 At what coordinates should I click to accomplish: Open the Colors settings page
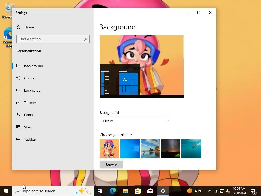(53, 78)
